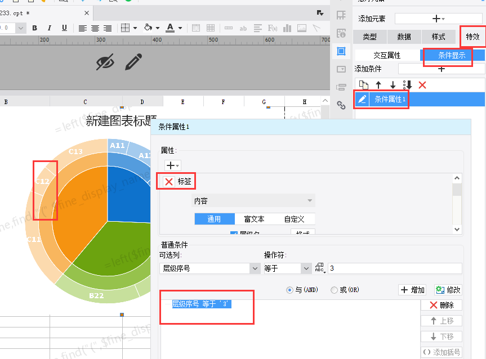Move the condition attribute up
The height and width of the screenshot is (359, 486).
(378, 84)
